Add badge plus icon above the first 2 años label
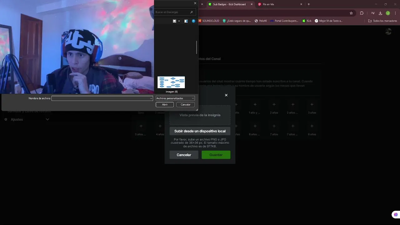The width and height of the screenshot is (400, 225). click(x=274, y=104)
